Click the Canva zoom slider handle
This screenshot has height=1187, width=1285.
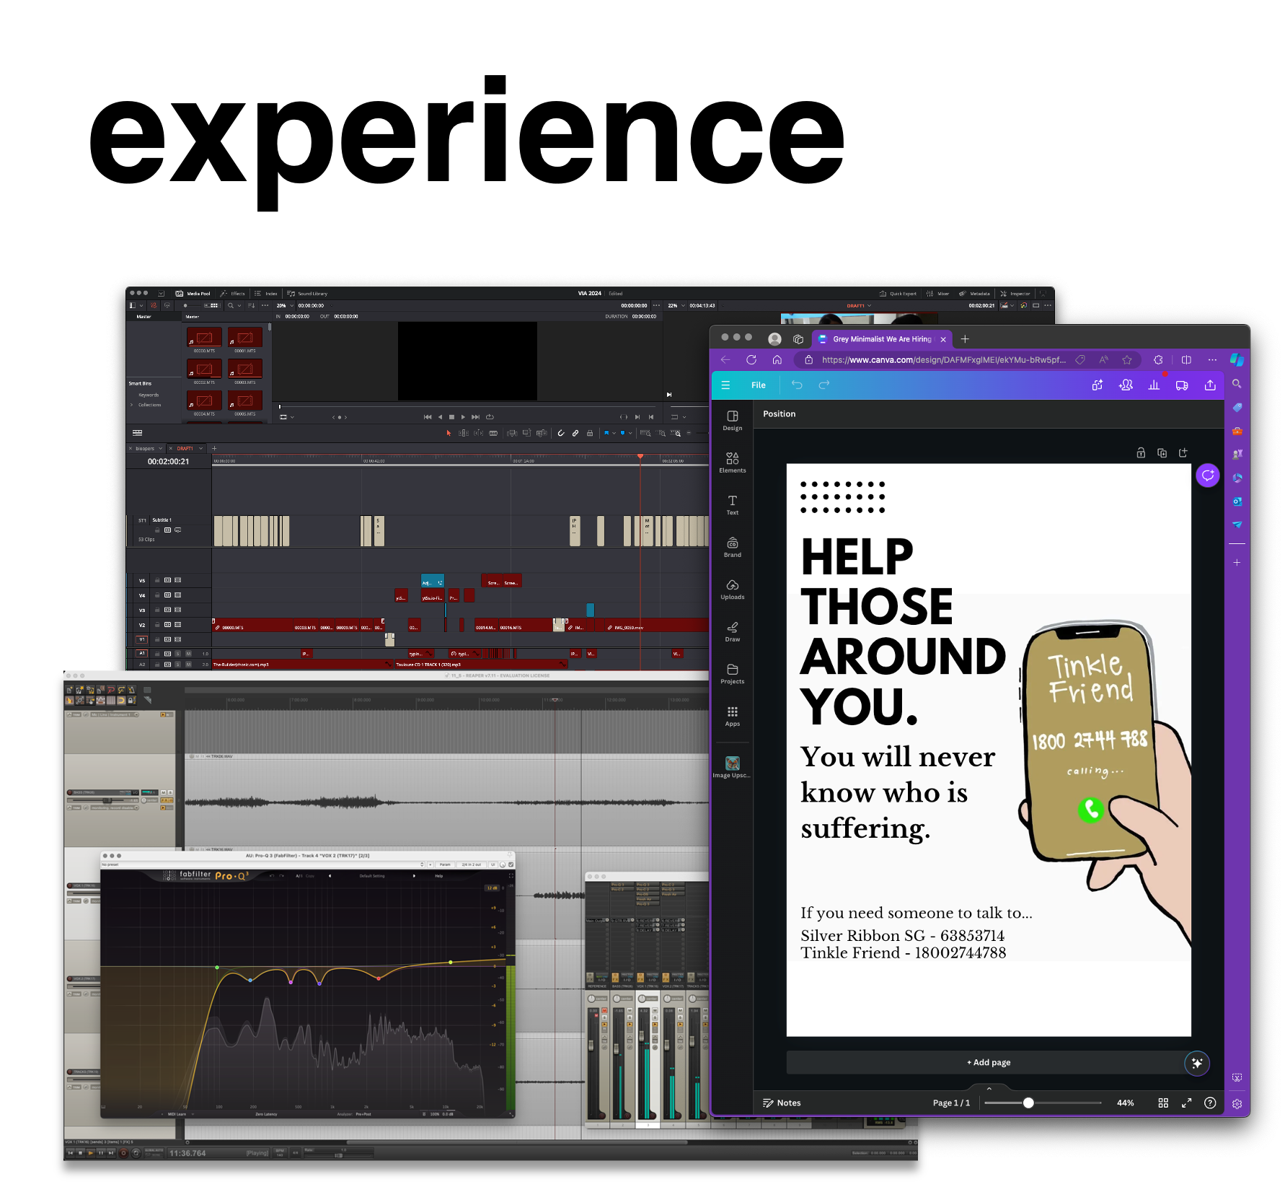[x=1028, y=1103]
